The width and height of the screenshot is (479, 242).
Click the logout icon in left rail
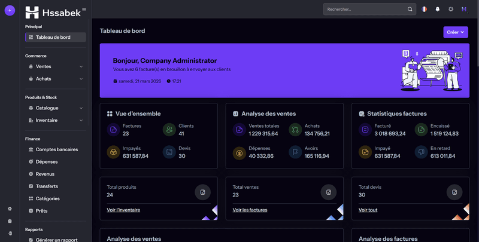(10, 232)
